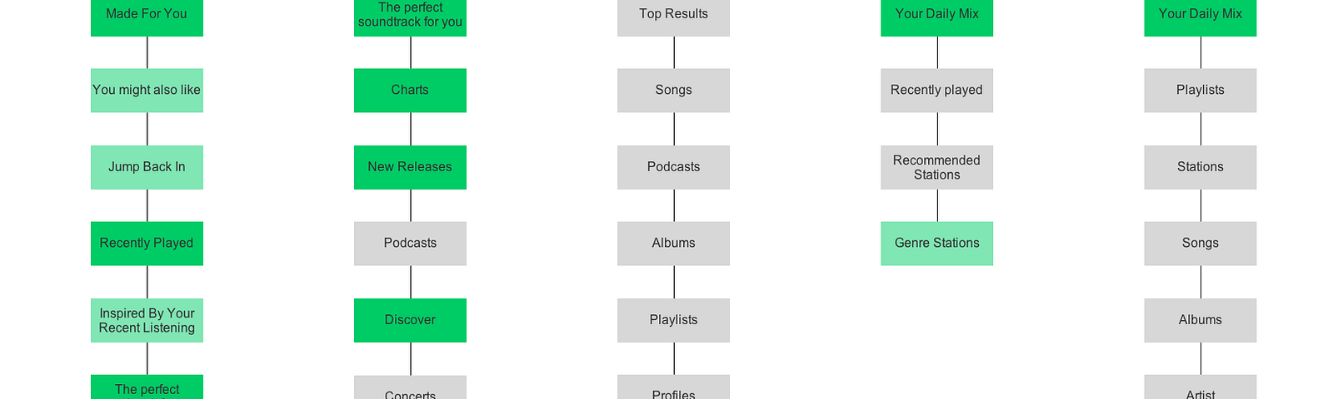Click the New Releases box
The height and width of the screenshot is (399, 1333).
pyautogui.click(x=410, y=167)
